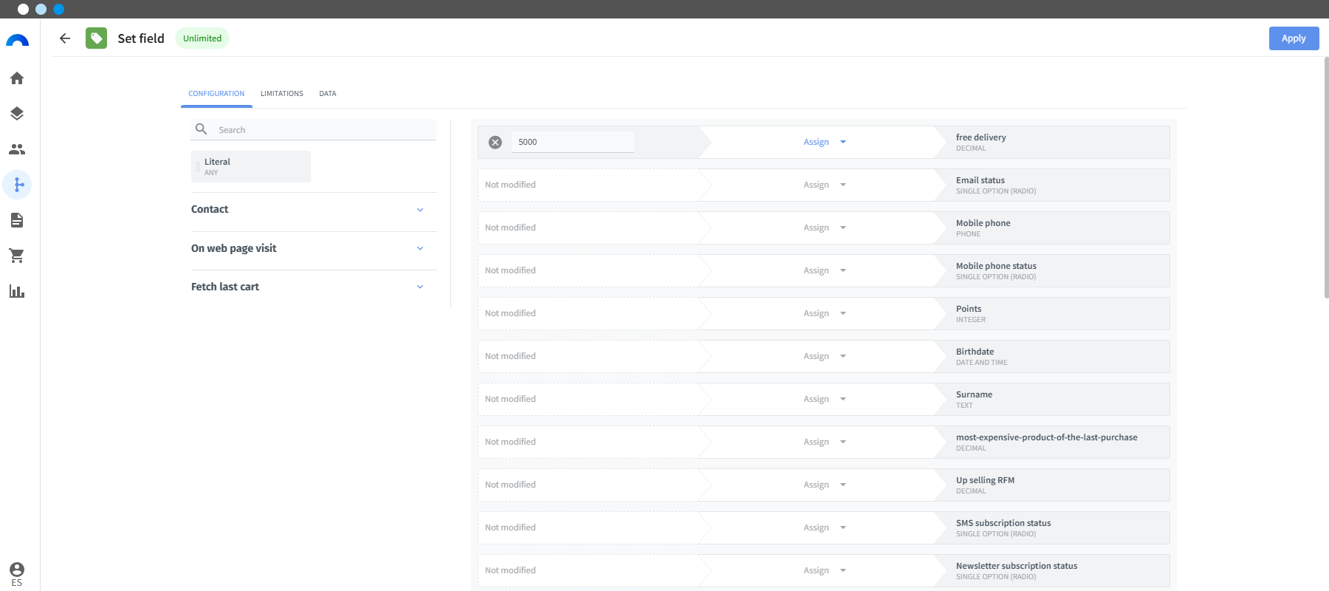Open Assign dropdown for SMS subscription status

(x=825, y=527)
